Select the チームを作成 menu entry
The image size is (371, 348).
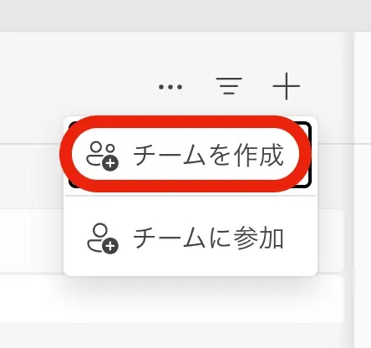pyautogui.click(x=190, y=154)
